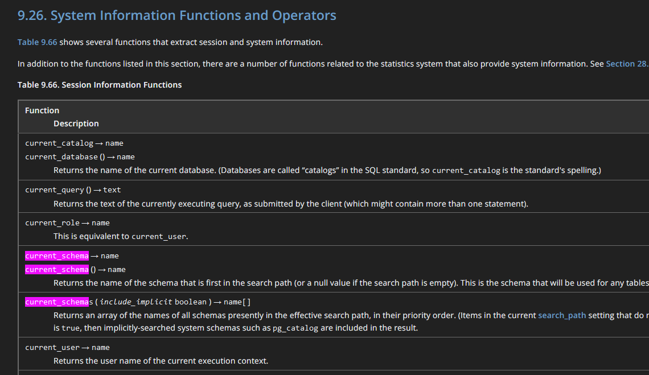Click the highlighted current_schemas function match
Screen dimensions: 649x375
click(57, 302)
